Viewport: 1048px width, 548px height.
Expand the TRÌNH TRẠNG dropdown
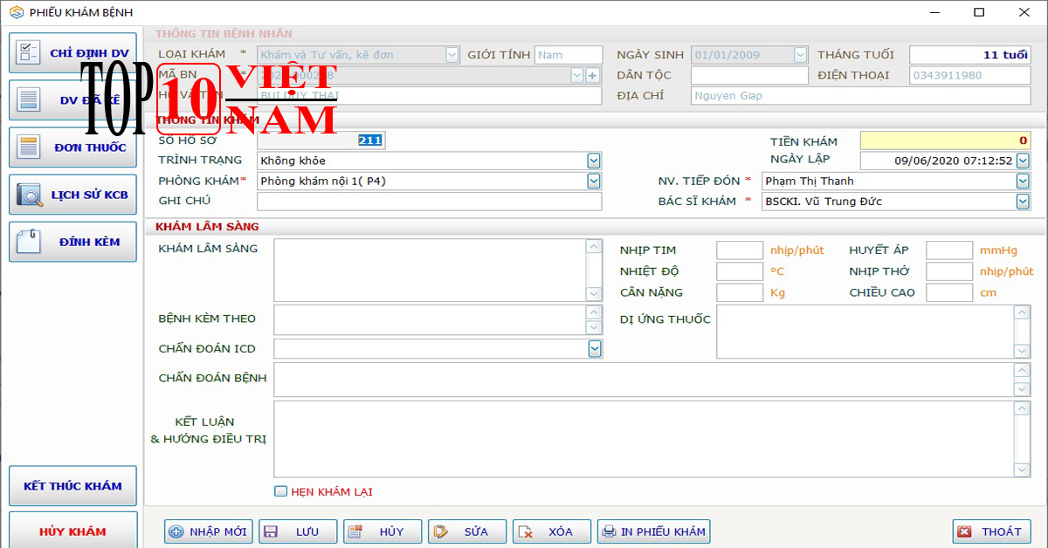click(x=594, y=161)
